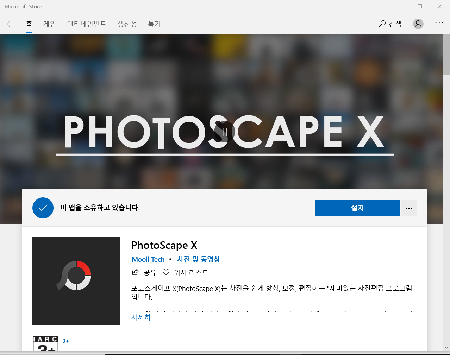Open the 홈 tab
450x355 pixels.
pyautogui.click(x=29, y=24)
